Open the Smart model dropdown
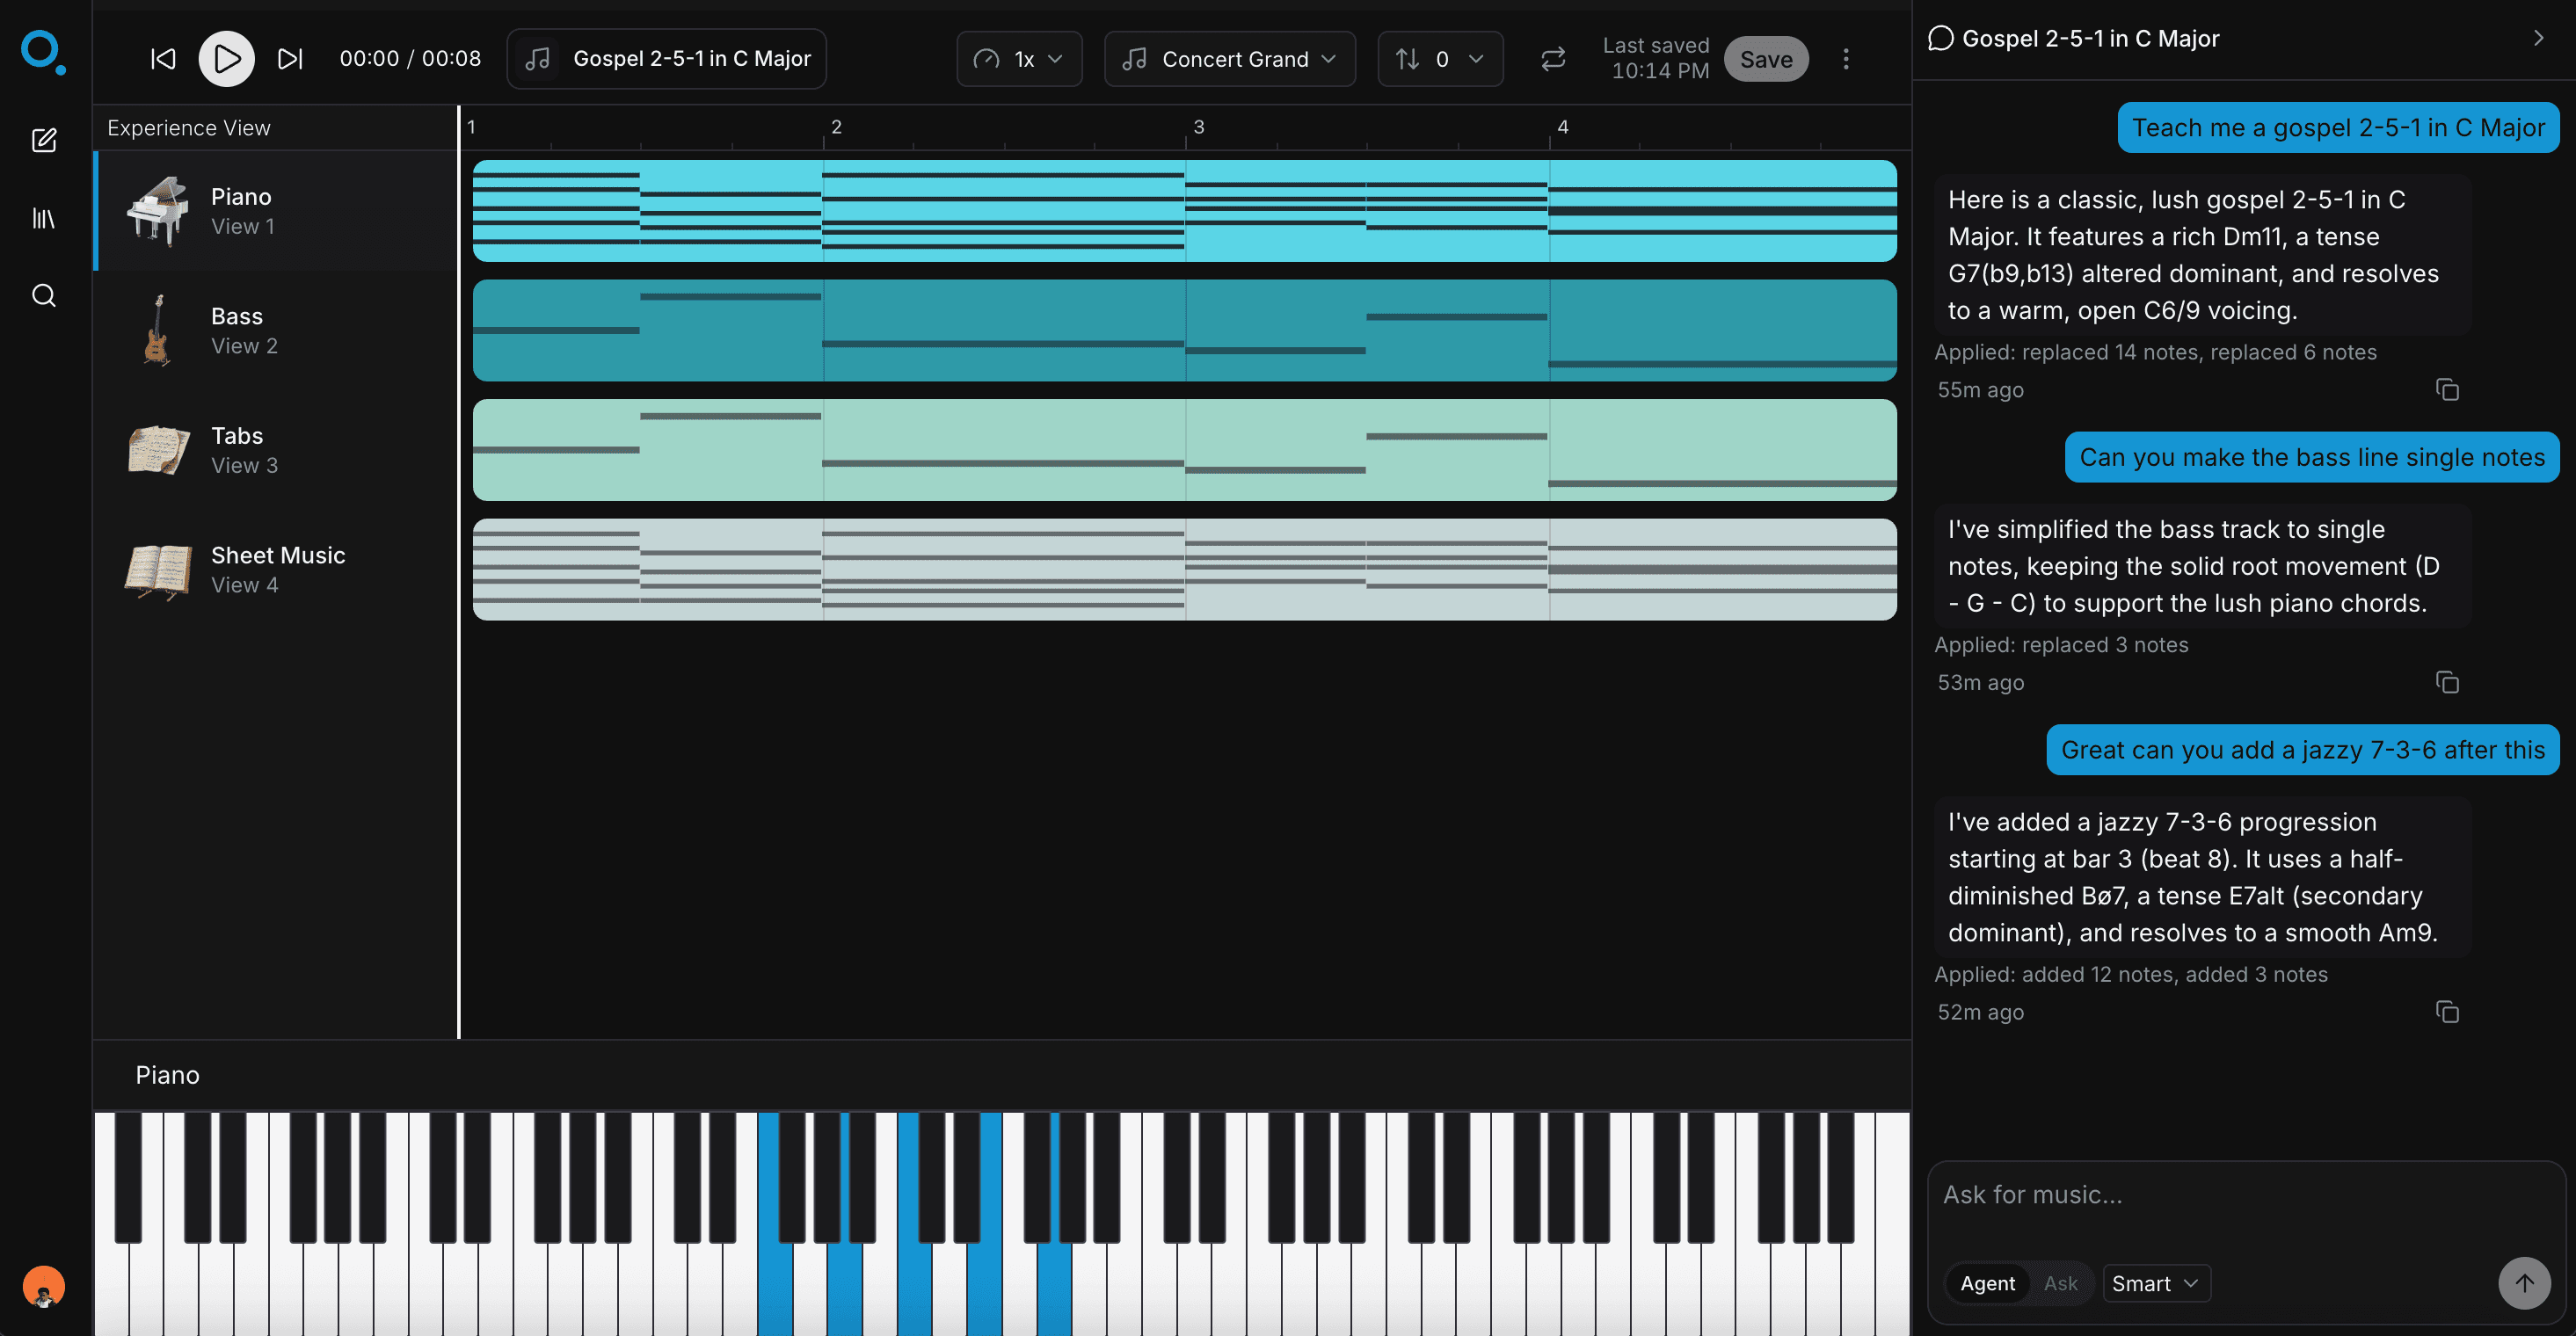 2155,1283
